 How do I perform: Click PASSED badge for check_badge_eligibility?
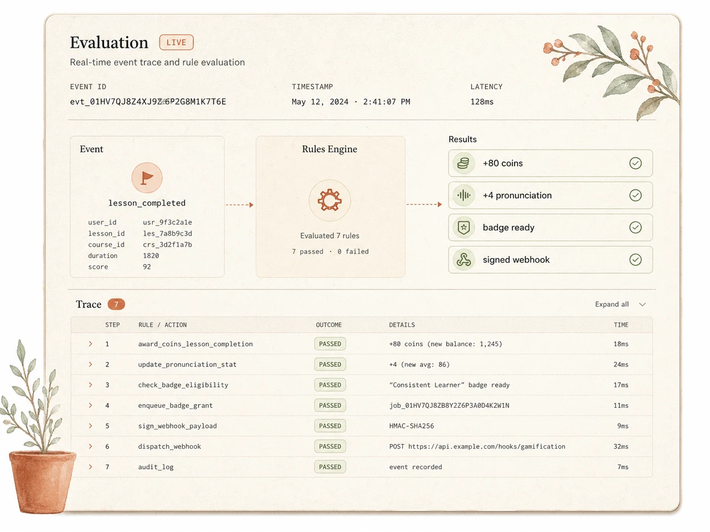tap(330, 385)
